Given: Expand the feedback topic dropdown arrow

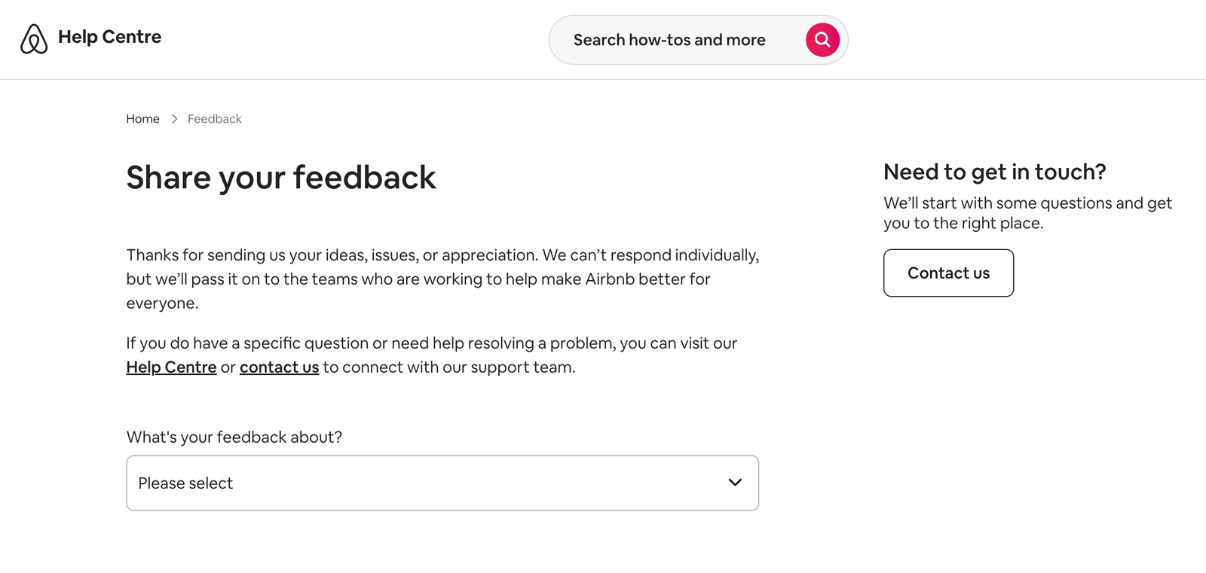Looking at the screenshot, I should (735, 483).
